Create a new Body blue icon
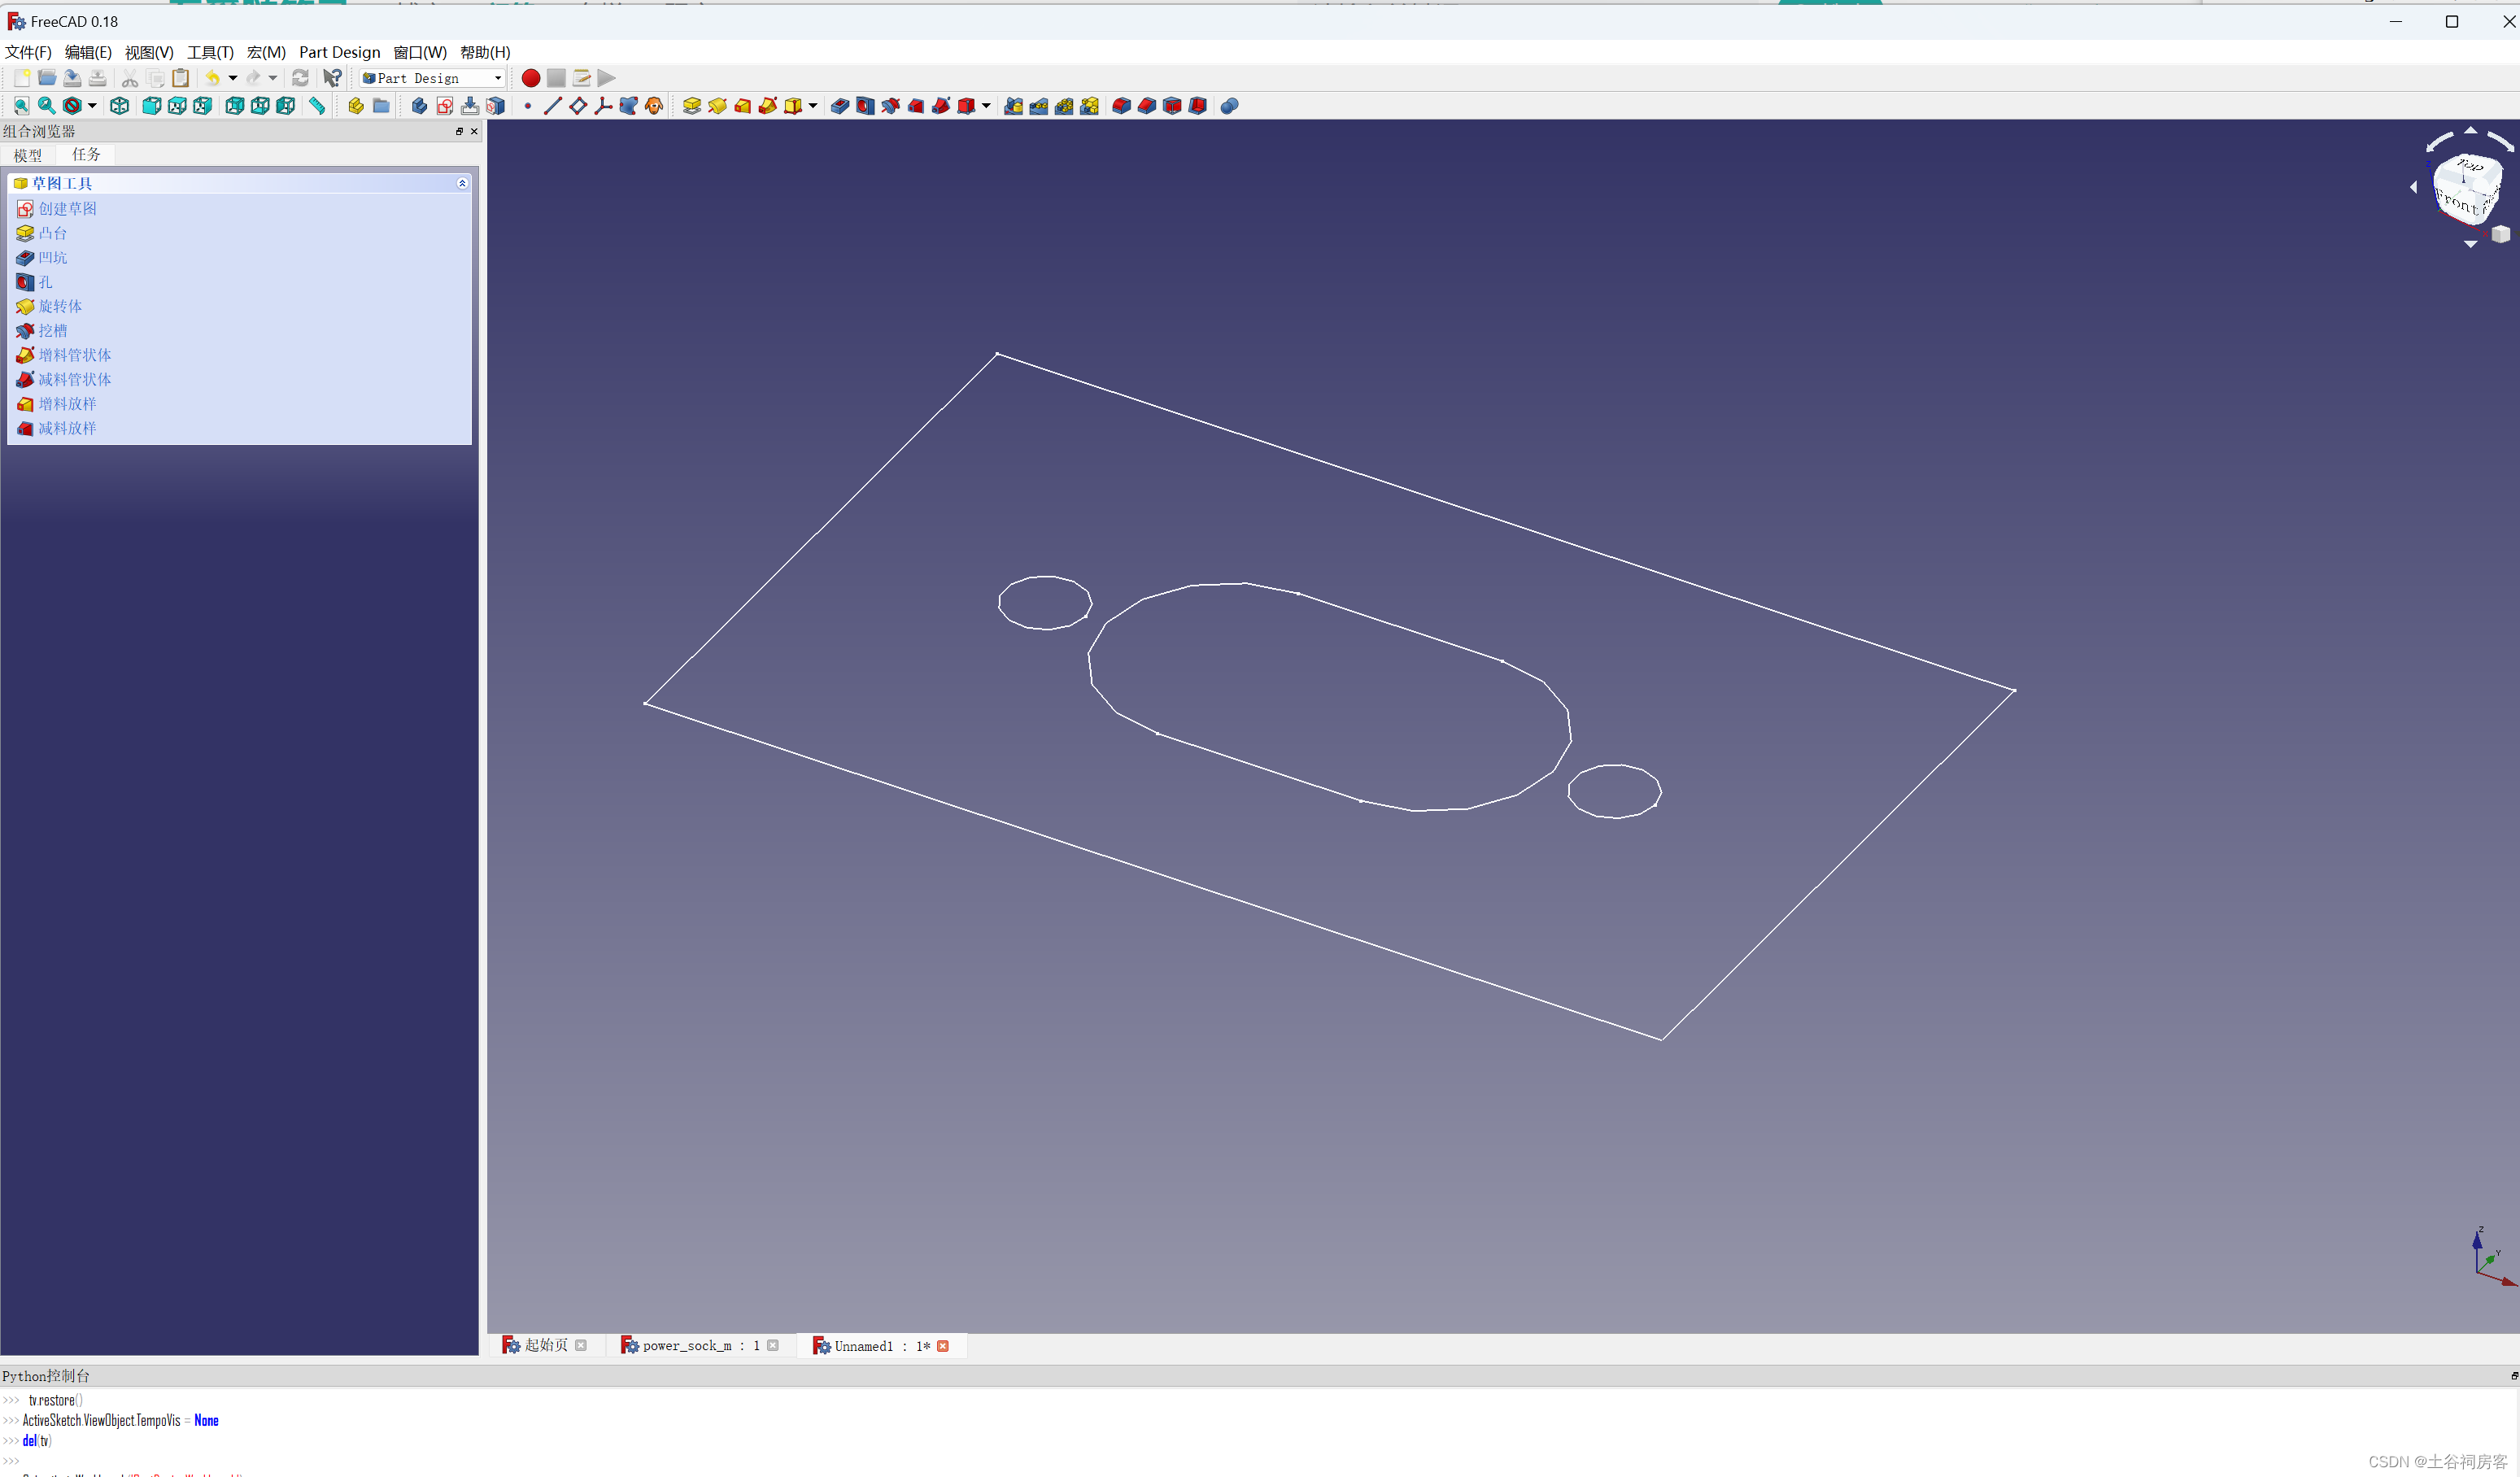 (x=420, y=106)
